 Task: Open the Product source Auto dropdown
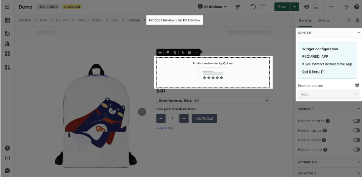coord(329,94)
